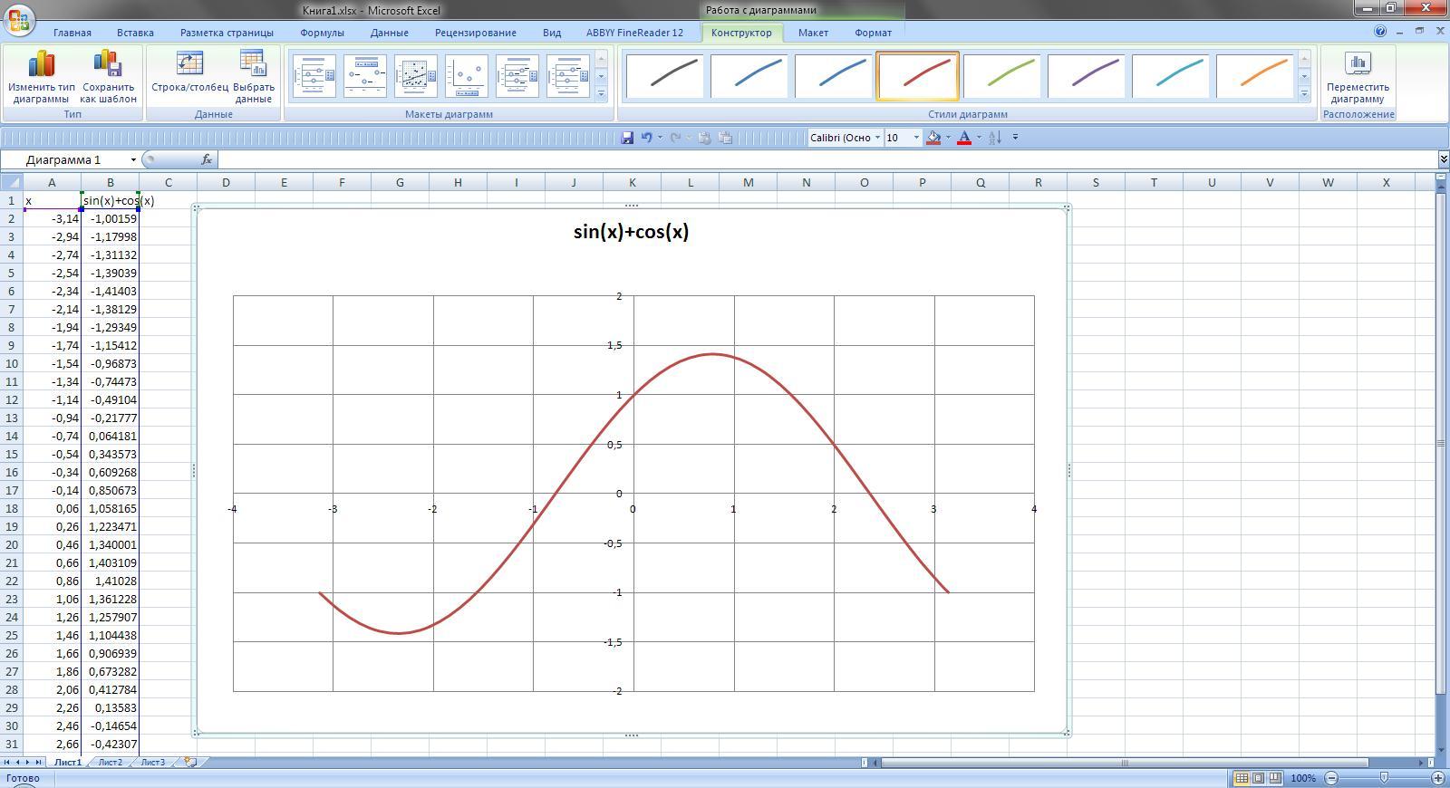Click the zoom out minus button
Image resolution: width=1450 pixels, height=788 pixels.
1331,778
